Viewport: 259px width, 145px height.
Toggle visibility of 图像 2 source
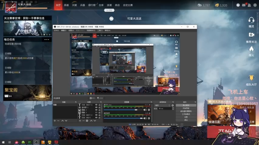[x=96, y=110]
